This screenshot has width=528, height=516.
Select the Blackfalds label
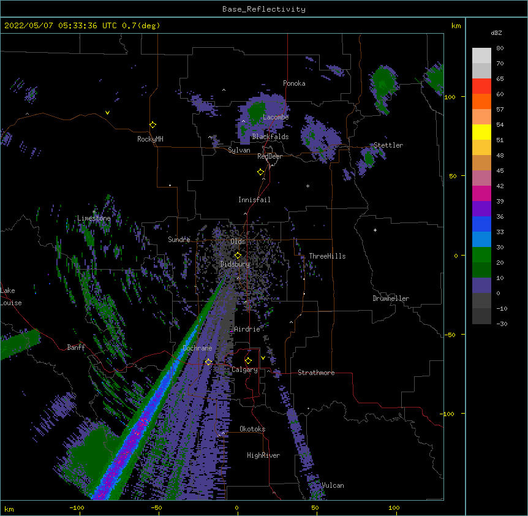tap(270, 137)
